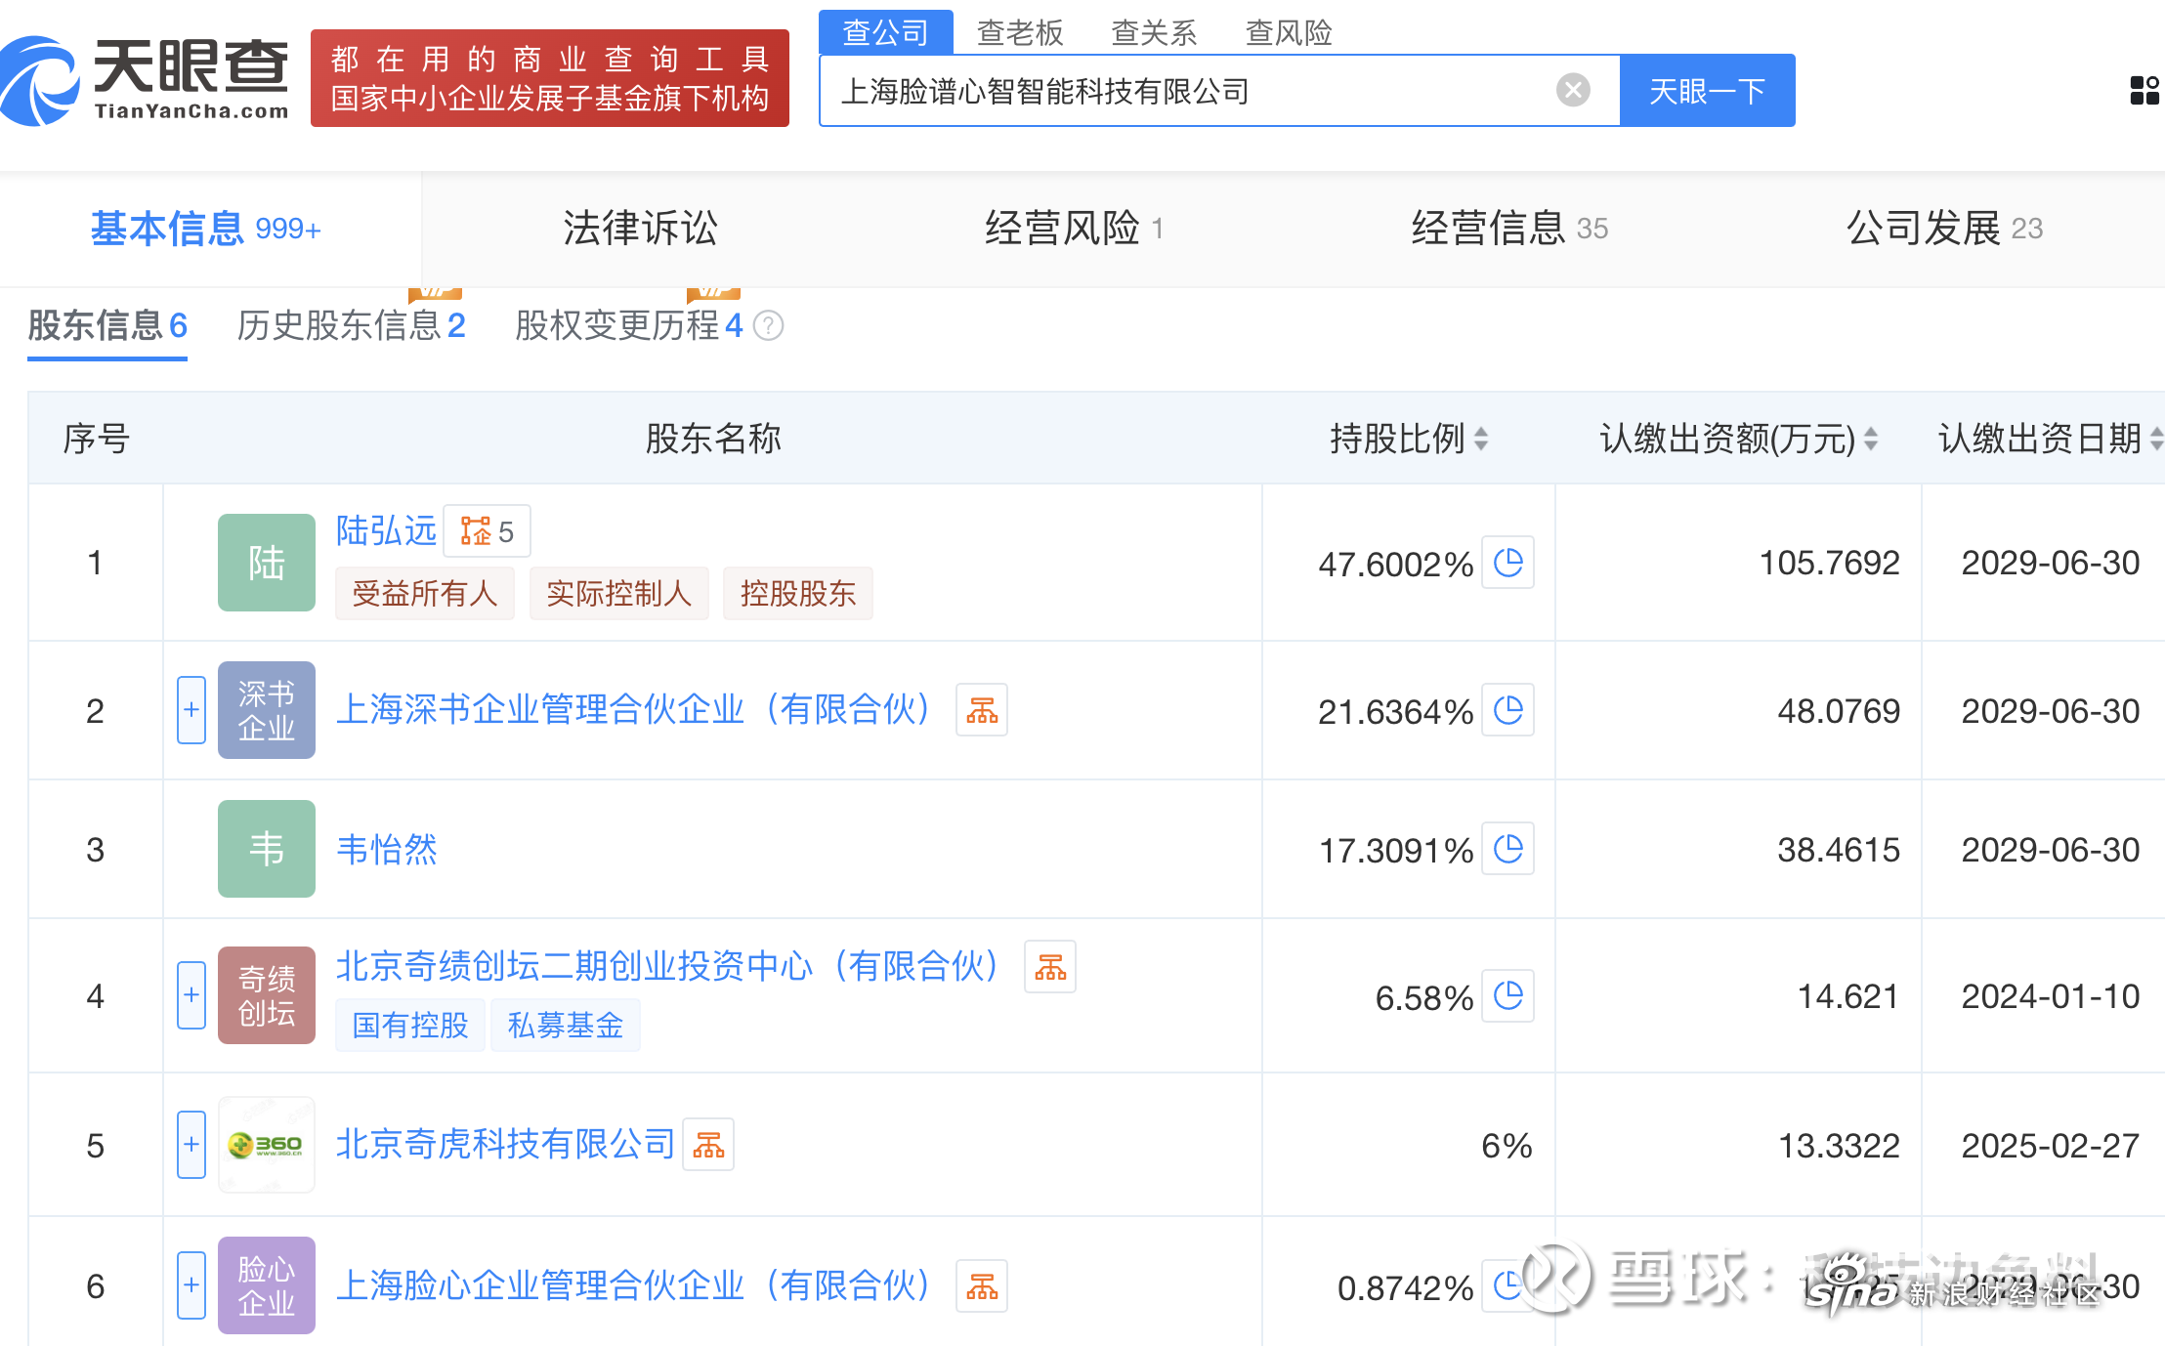Open 股东信息 sub-tab

click(107, 325)
